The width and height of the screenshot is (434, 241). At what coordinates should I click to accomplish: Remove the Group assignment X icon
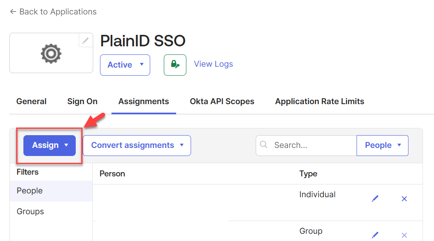404,235
